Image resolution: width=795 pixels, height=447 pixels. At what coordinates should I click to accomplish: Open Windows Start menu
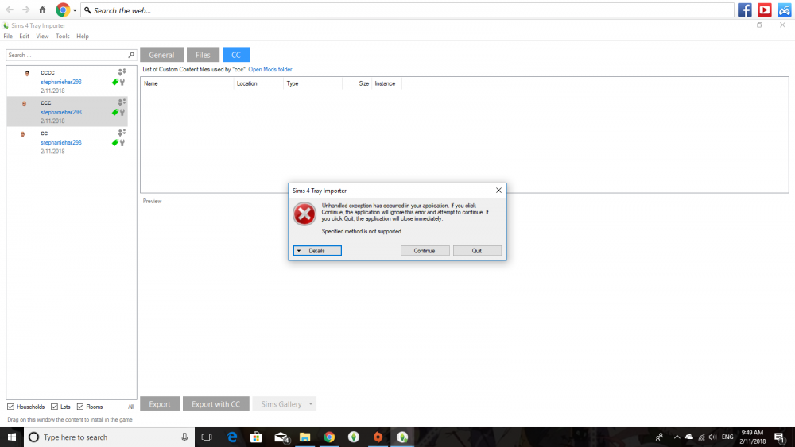pos(12,437)
